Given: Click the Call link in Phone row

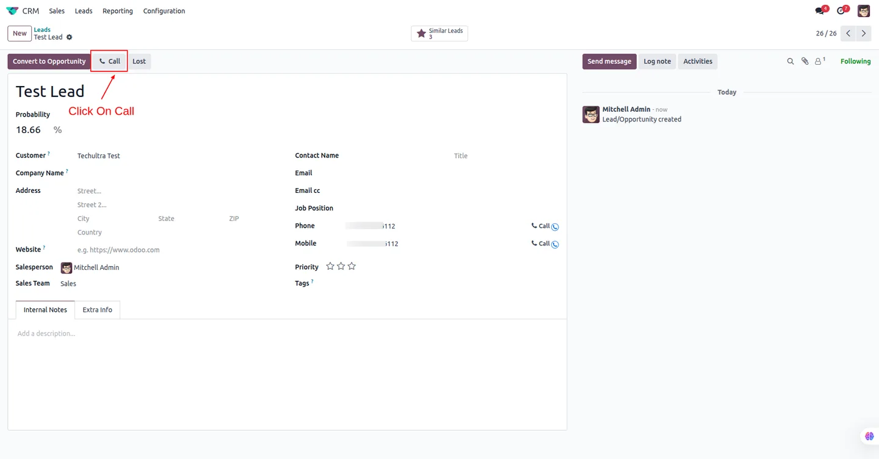Looking at the screenshot, I should pos(540,226).
